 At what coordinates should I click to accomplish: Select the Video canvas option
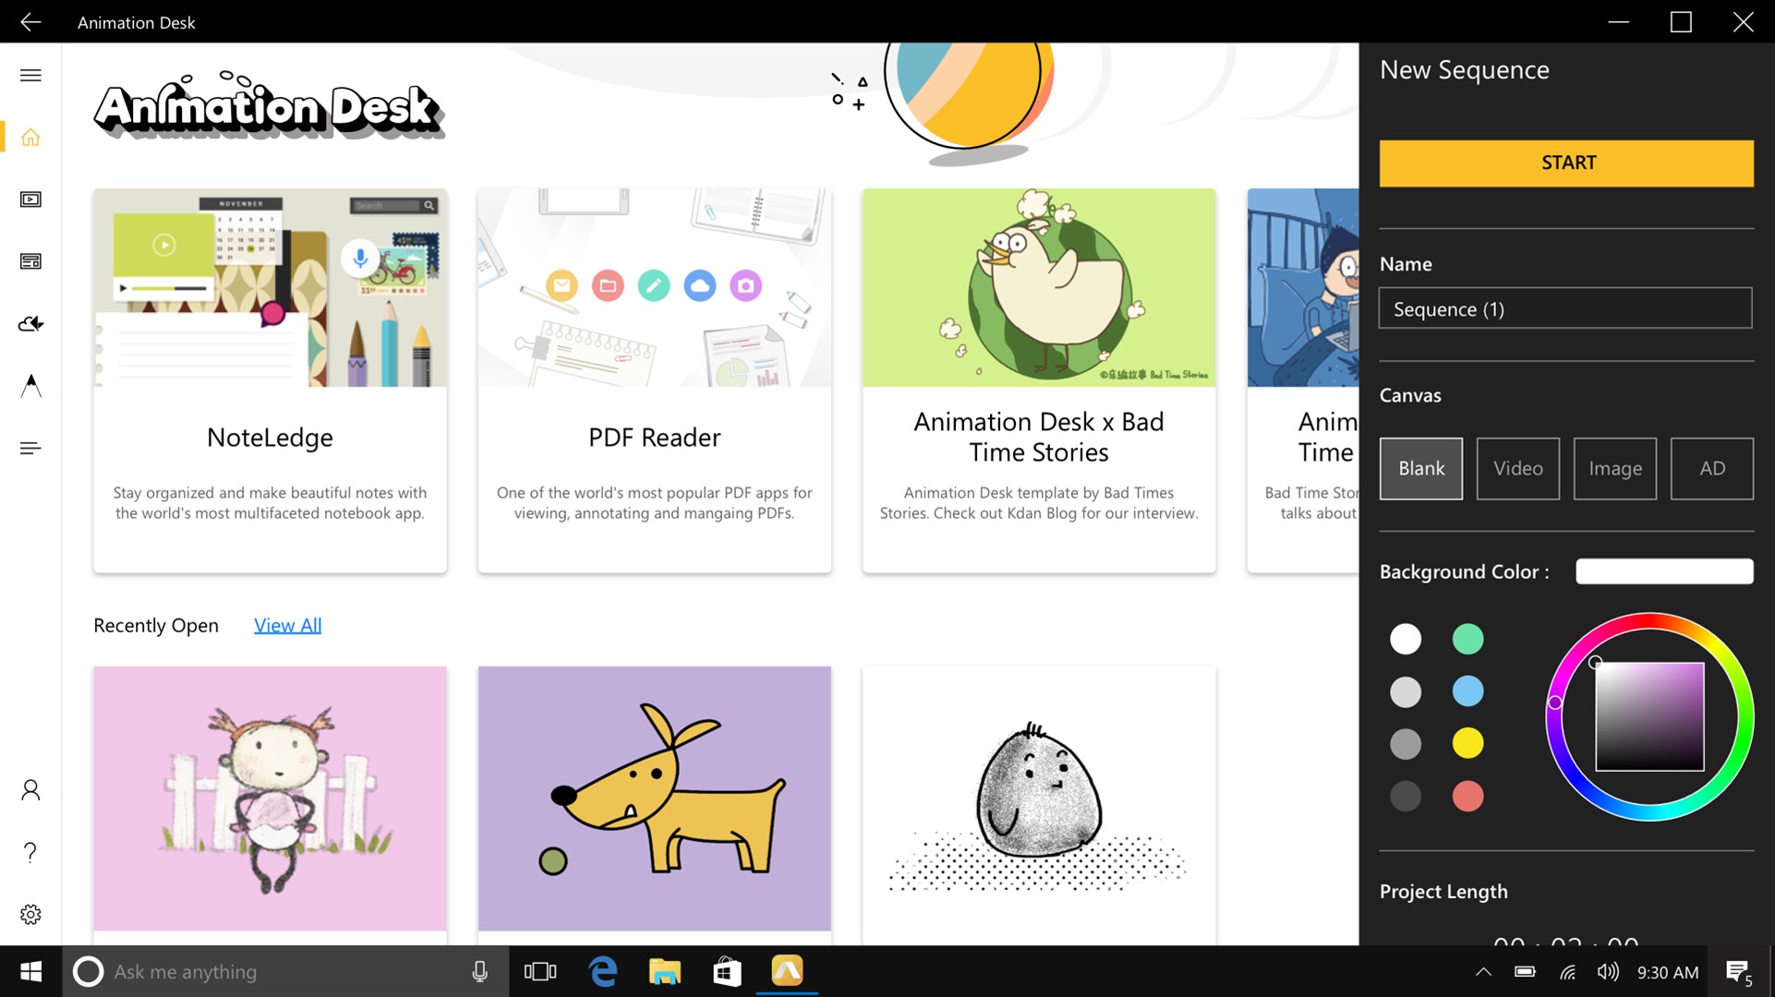(x=1517, y=468)
